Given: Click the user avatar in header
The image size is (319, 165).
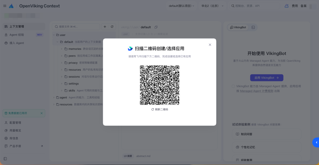Looking at the screenshot, I should click(x=313, y=6).
